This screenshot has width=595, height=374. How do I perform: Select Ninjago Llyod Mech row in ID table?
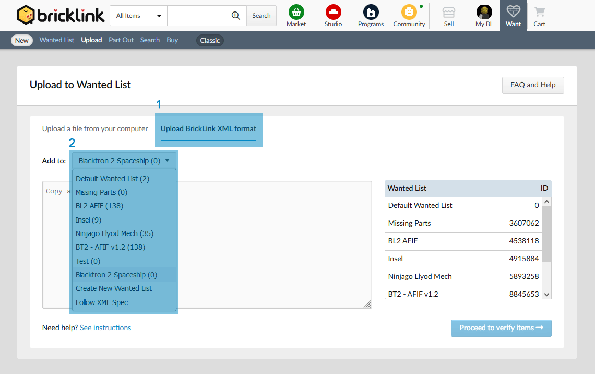point(463,277)
